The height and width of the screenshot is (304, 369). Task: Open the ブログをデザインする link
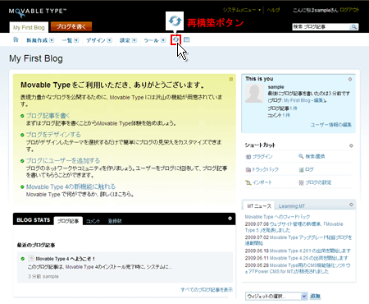[53, 135]
